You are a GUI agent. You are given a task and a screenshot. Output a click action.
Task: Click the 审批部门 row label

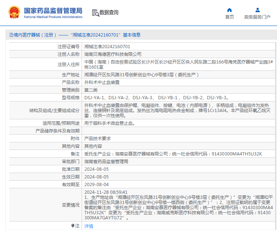tap(71, 162)
